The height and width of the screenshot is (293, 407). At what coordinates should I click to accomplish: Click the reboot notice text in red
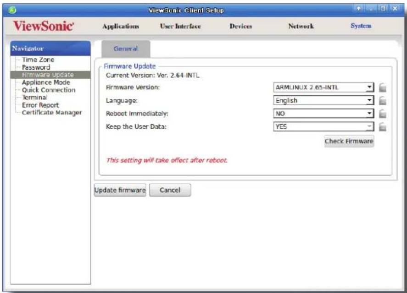click(167, 160)
